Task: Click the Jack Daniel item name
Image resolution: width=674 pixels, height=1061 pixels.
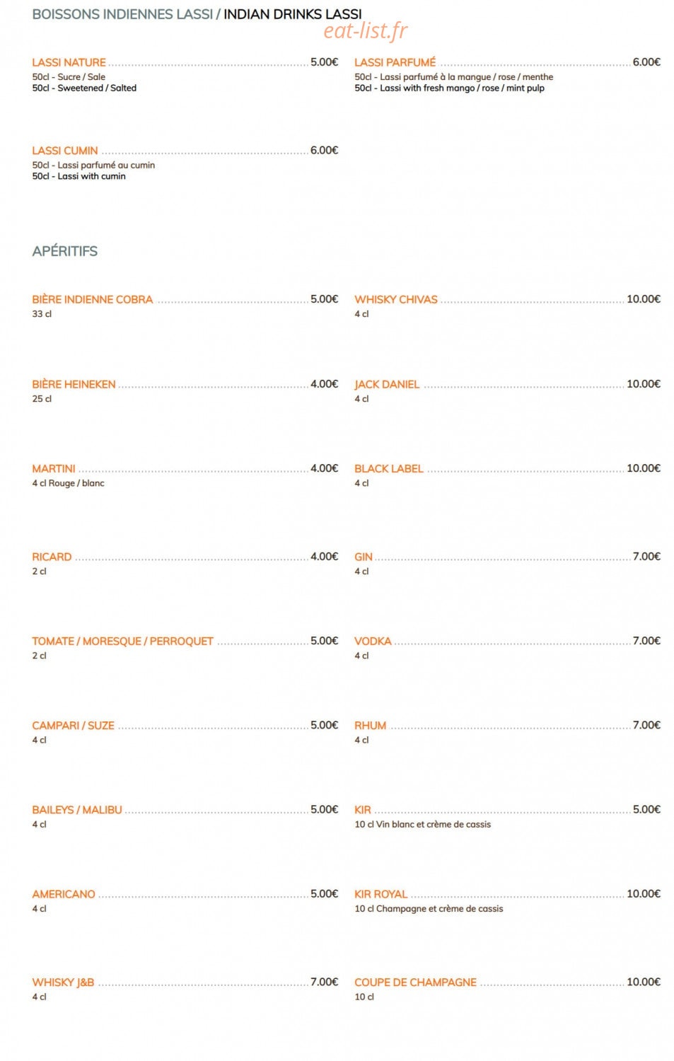Action: click(x=386, y=384)
